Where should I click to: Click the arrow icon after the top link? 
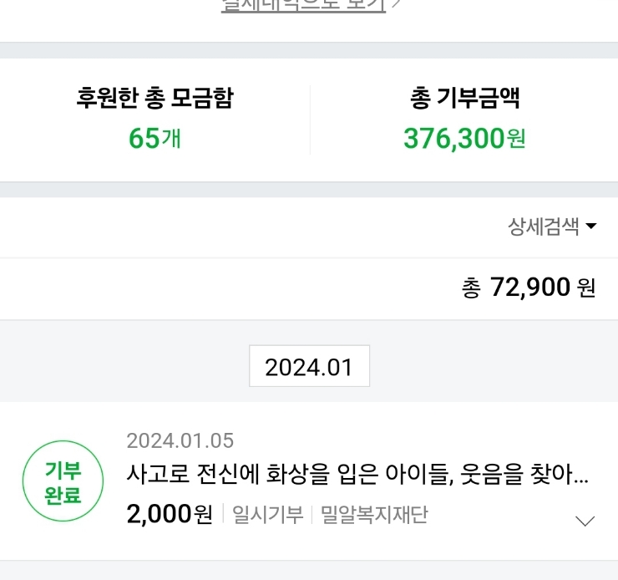click(397, 4)
